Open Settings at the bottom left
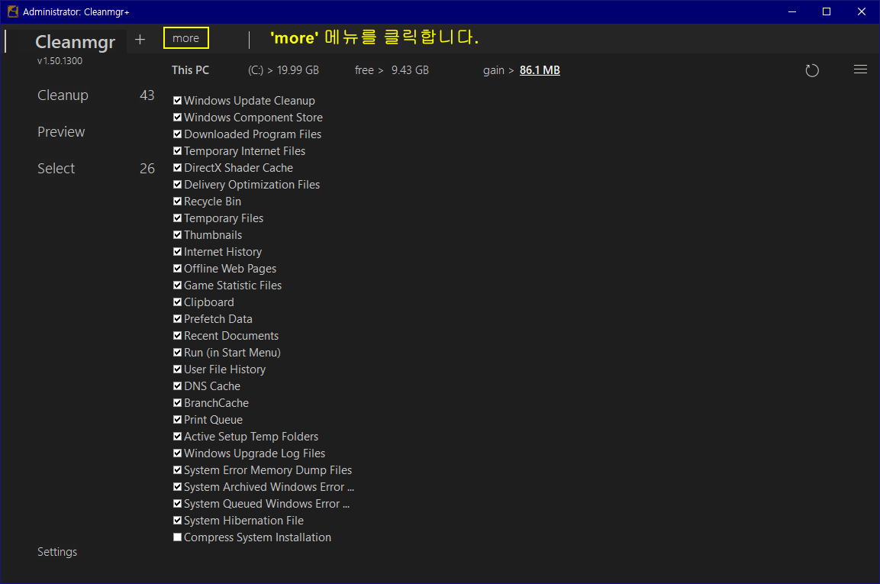880x584 pixels. tap(57, 552)
